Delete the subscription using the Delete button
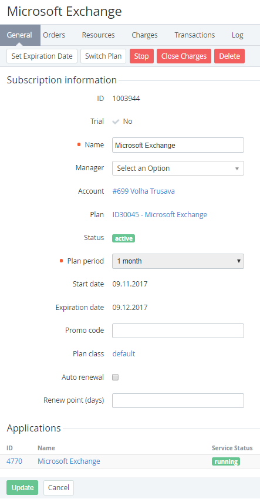Image resolution: width=260 pixels, height=499 pixels. tap(229, 56)
